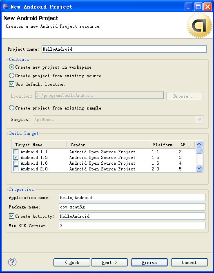Check the Android 1.1 build target
This screenshot has height=273, width=214.
pyautogui.click(x=16, y=152)
